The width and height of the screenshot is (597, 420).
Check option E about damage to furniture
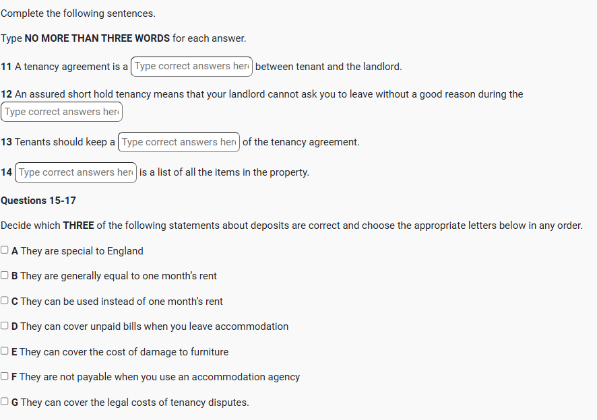5,351
